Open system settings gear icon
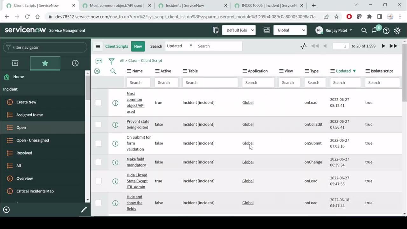 (x=397, y=31)
